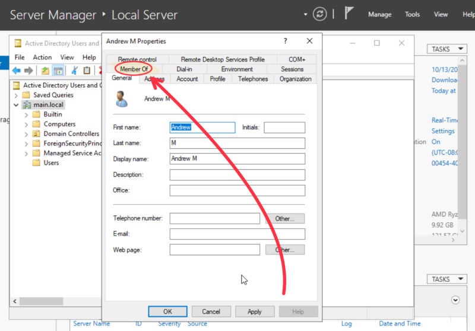Screen dimensions: 475x331
Task: Click the question mark help icon in dialog
Action: 286,42
